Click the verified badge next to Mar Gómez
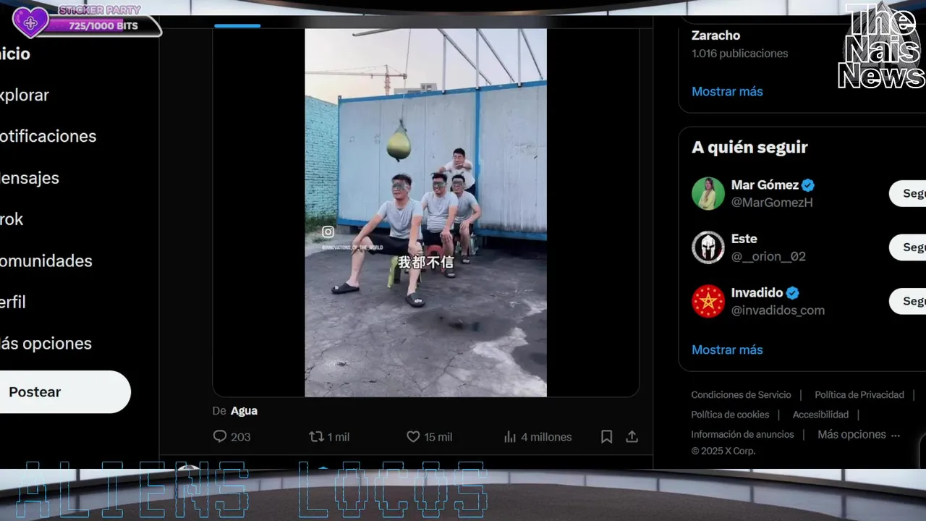This screenshot has width=926, height=521. tap(808, 185)
